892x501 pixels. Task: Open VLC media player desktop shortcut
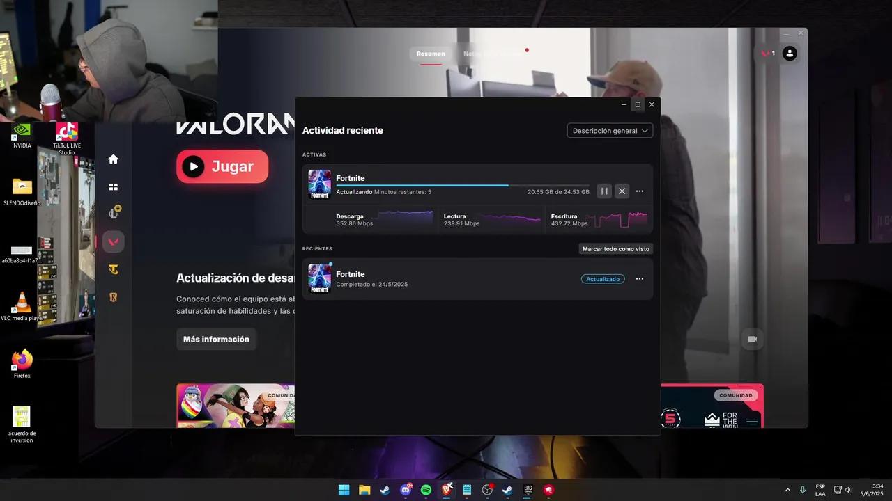coord(22,307)
